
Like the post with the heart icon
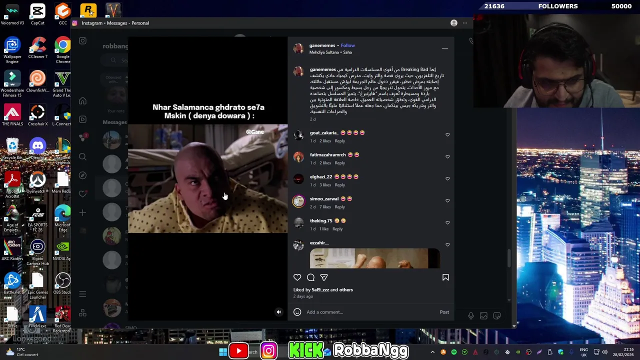[x=297, y=277]
